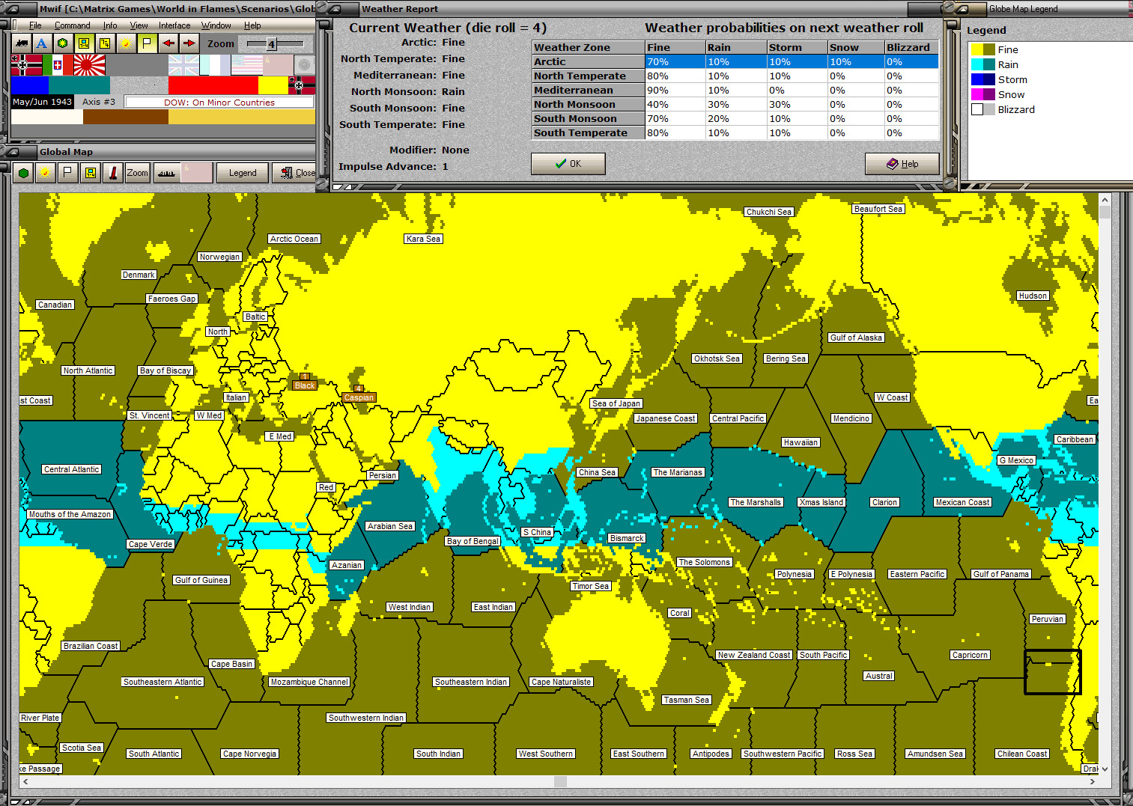Viewport: 1133px width, 806px height.
Task: Collapse the Weather Report panel using title arrow
Action: tap(335, 9)
